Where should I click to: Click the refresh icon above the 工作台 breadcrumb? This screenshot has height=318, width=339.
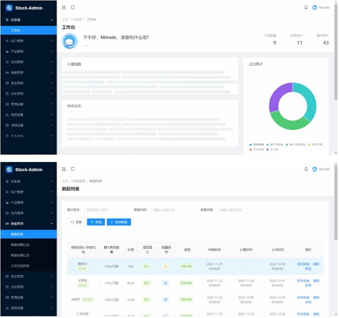[73, 7]
